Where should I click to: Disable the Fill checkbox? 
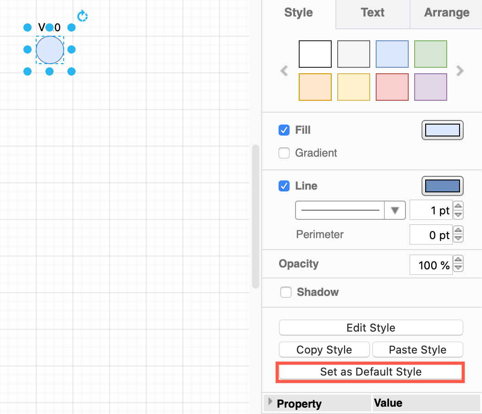(x=284, y=130)
